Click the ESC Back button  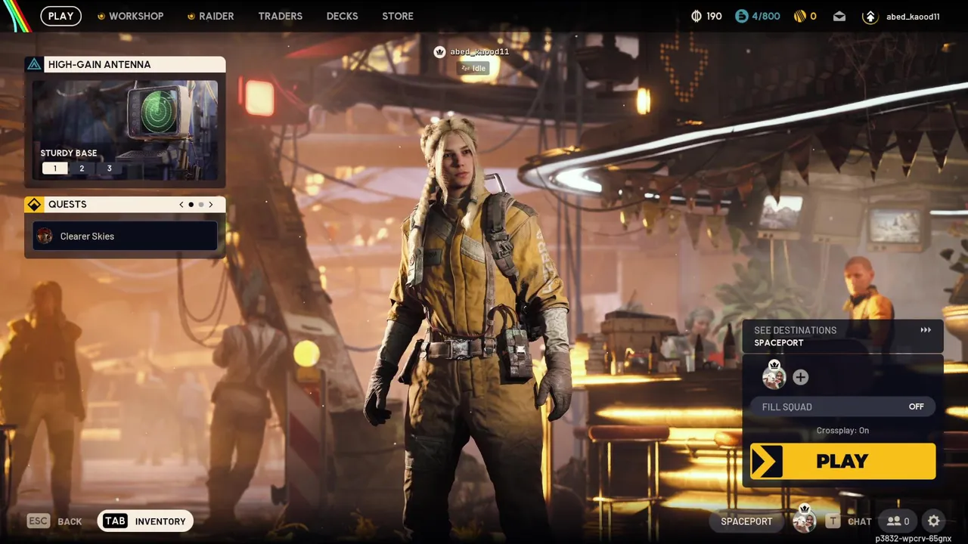click(54, 521)
